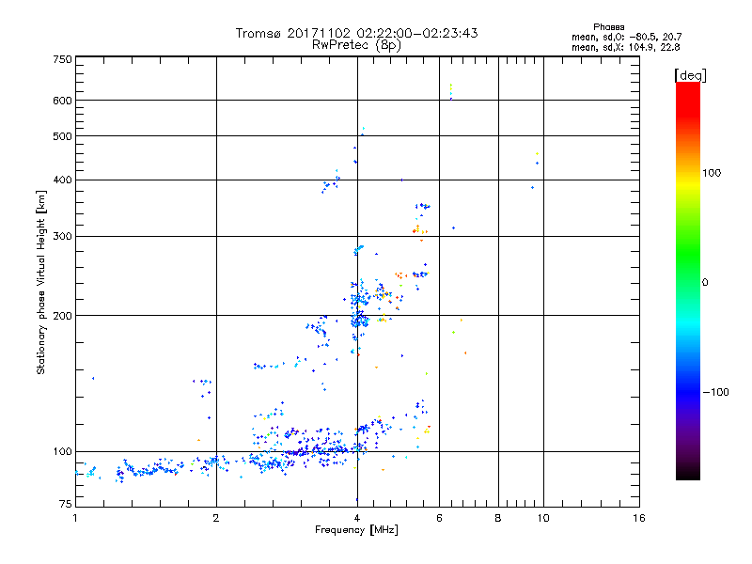
Task: Click the y-axis '300' tick label
Action: (62, 236)
